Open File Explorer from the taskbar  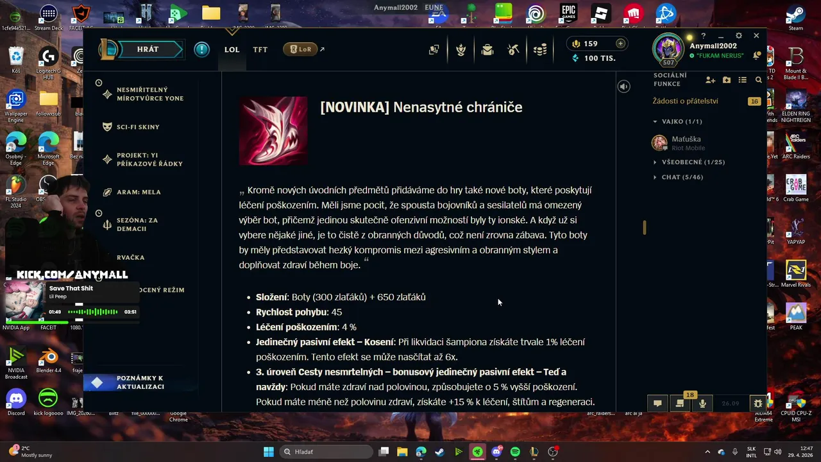(x=402, y=452)
